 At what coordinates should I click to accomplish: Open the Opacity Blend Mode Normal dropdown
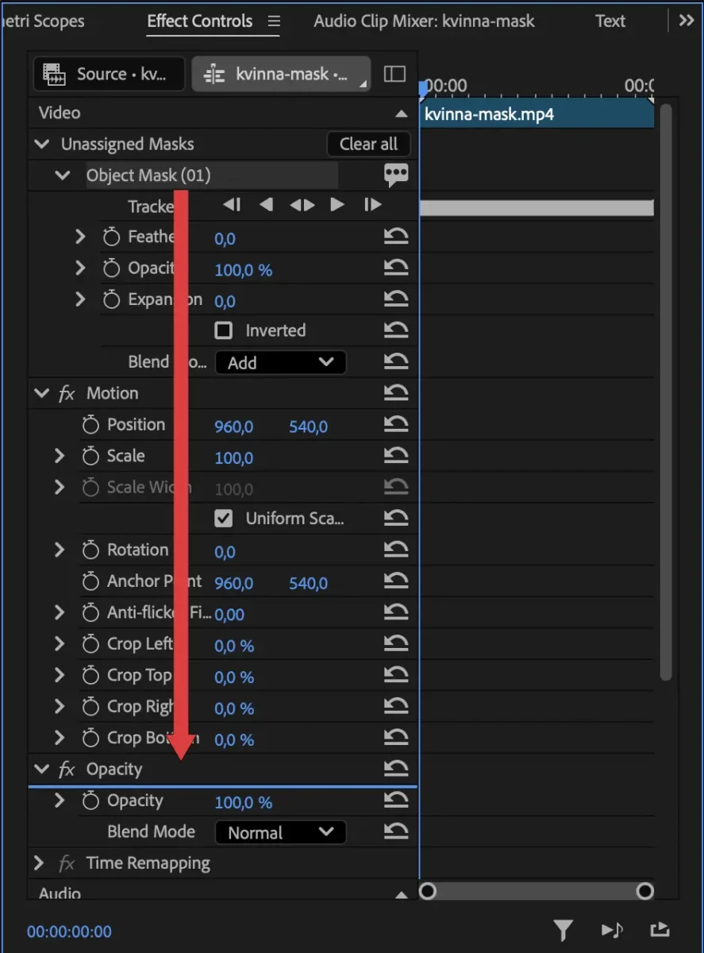tap(280, 832)
